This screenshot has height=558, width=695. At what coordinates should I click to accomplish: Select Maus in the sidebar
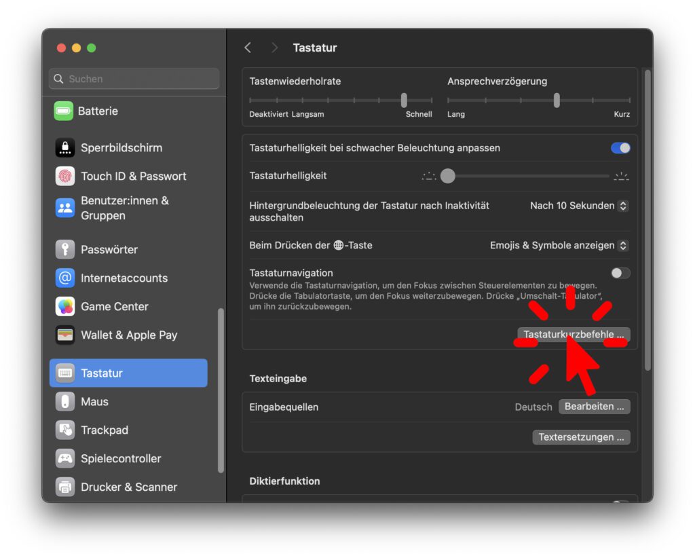(x=94, y=401)
